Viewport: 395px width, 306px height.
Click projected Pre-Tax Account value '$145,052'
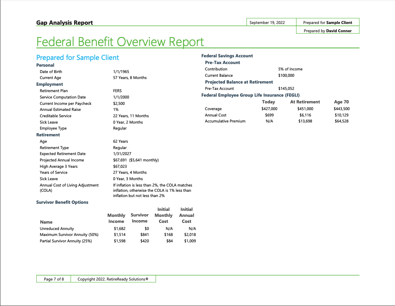[286, 88]
